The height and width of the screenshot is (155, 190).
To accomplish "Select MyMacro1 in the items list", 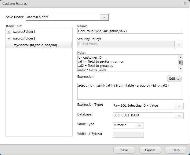I will [35, 45].
